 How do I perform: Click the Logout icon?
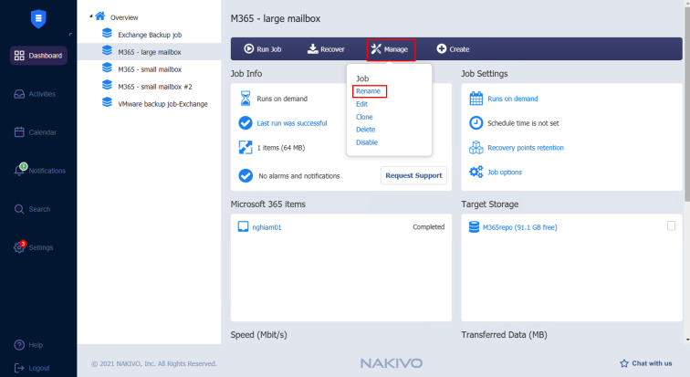pos(19,368)
